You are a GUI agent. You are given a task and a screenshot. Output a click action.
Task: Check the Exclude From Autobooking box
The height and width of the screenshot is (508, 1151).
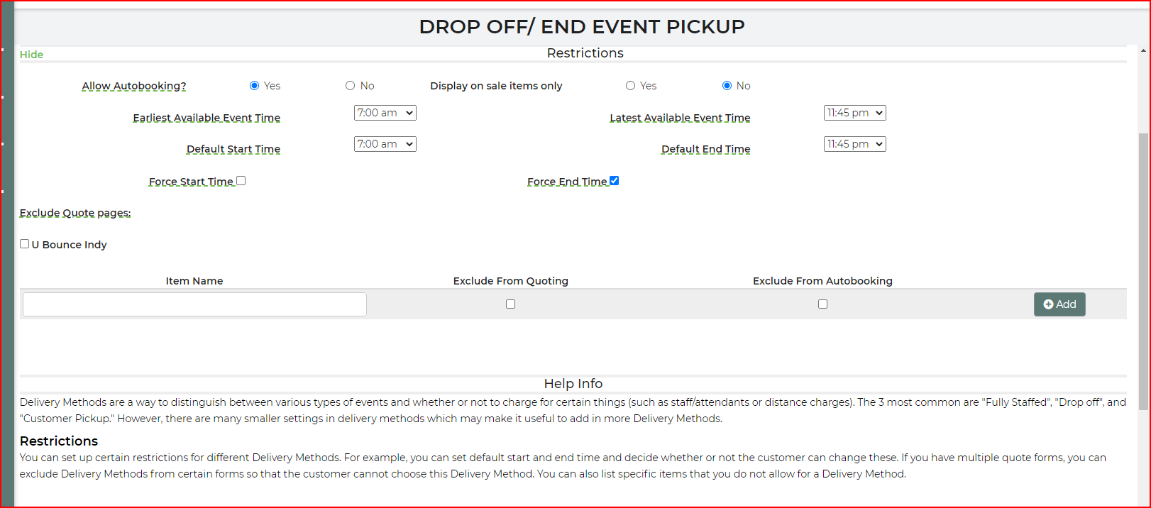pos(822,304)
